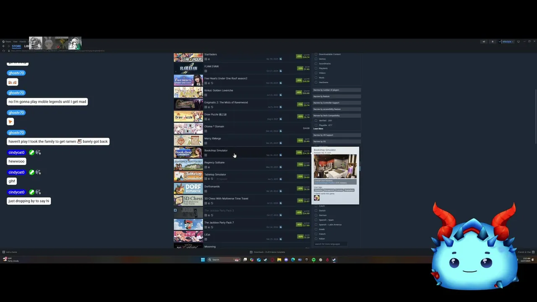Screen dimensions: 537x302
Task: Open the Bookshop Simulator title
Action: pos(216,151)
